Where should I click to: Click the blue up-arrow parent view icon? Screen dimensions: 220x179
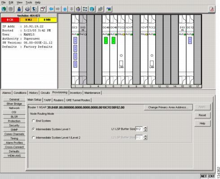65,9
